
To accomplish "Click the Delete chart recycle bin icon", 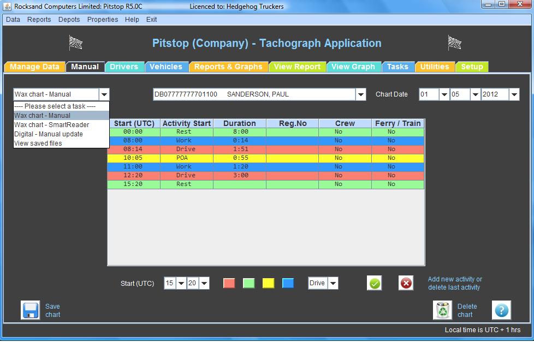I will pyautogui.click(x=442, y=310).
